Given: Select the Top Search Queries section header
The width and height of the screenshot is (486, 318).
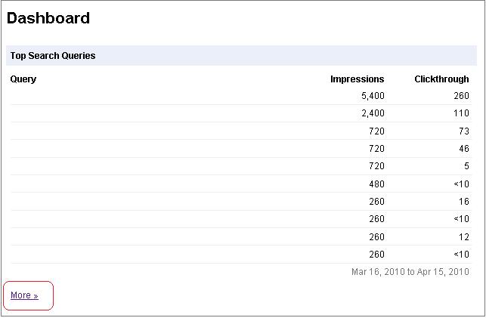Looking at the screenshot, I should [53, 56].
